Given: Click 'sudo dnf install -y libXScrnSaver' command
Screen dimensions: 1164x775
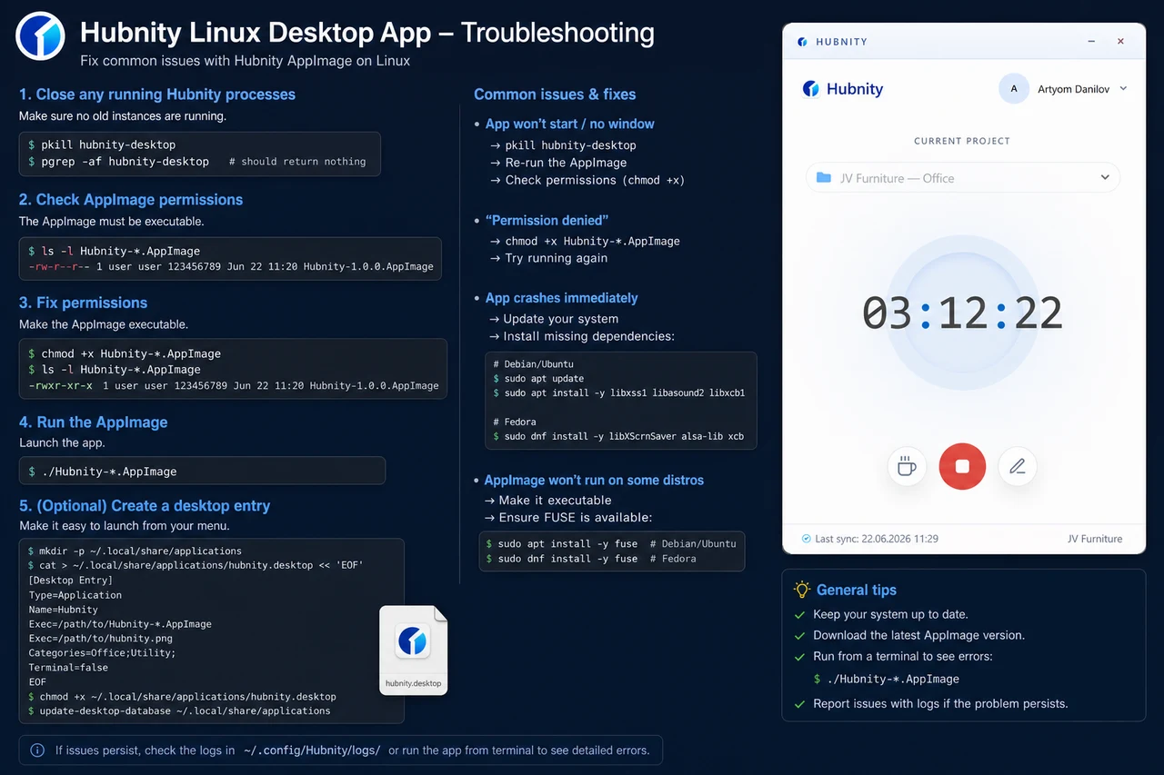Looking at the screenshot, I should [624, 436].
